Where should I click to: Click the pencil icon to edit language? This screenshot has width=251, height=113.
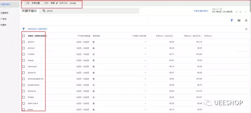click(x=57, y=3)
